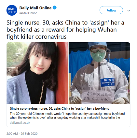Click the blue name badge on the protective suit
This screenshot has height=138, width=137.
[108, 82]
